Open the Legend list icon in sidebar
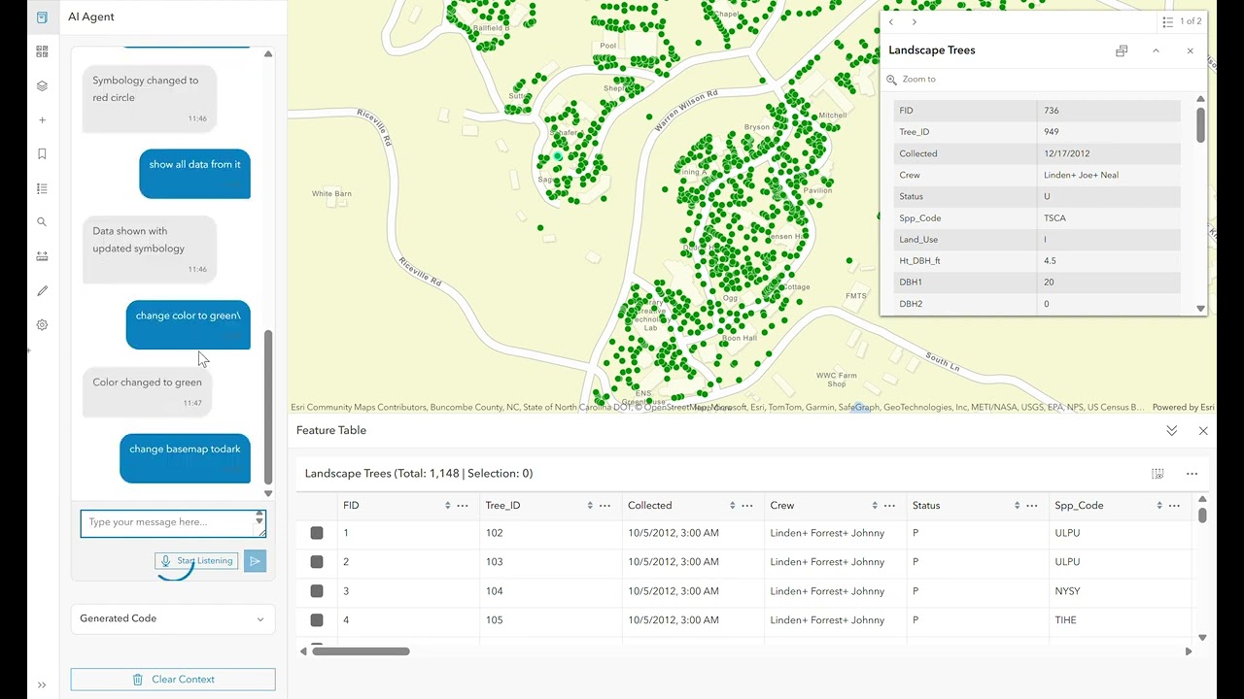Screen dimensions: 1244x699 coord(42,188)
